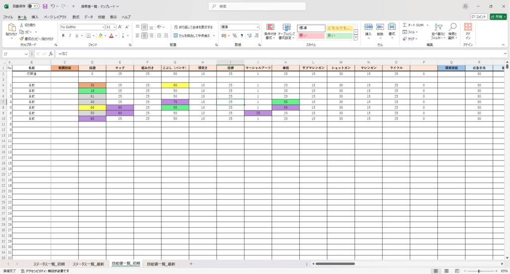Decrease font size with the smaller A icon
The image size is (510, 274).
point(127,27)
